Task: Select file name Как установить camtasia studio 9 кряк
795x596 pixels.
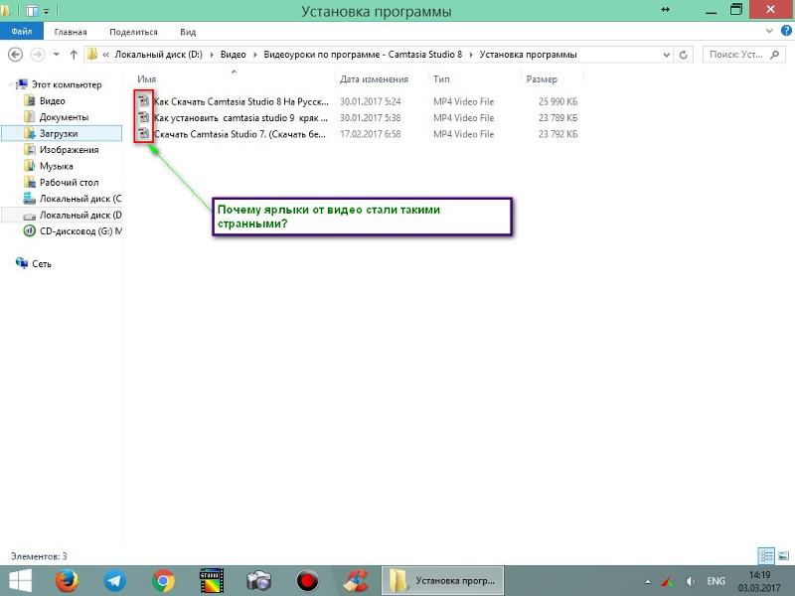Action: (241, 117)
